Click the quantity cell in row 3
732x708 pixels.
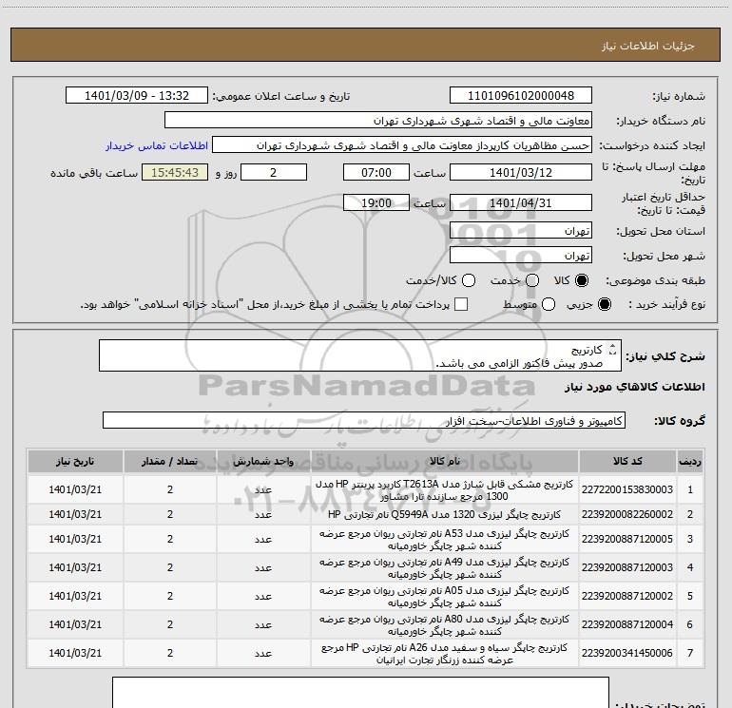click(170, 539)
